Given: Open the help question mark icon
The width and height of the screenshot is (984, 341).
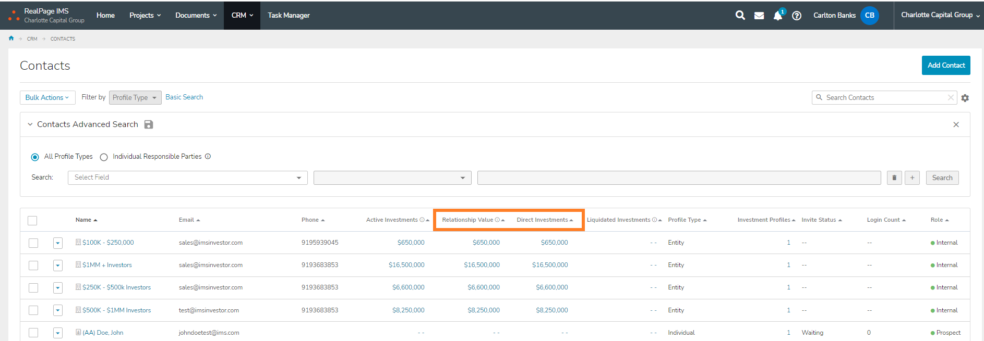Looking at the screenshot, I should (x=797, y=16).
